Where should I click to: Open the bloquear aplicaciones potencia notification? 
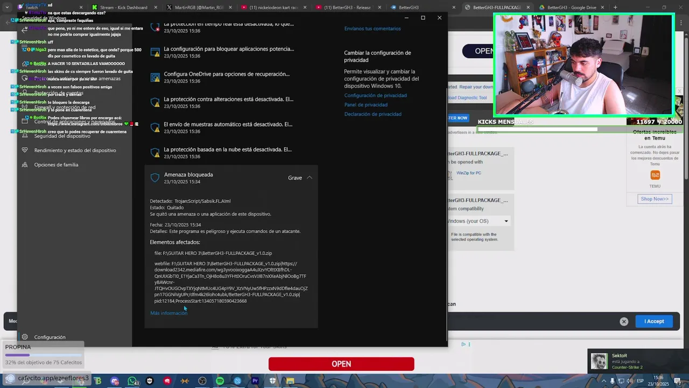[229, 52]
